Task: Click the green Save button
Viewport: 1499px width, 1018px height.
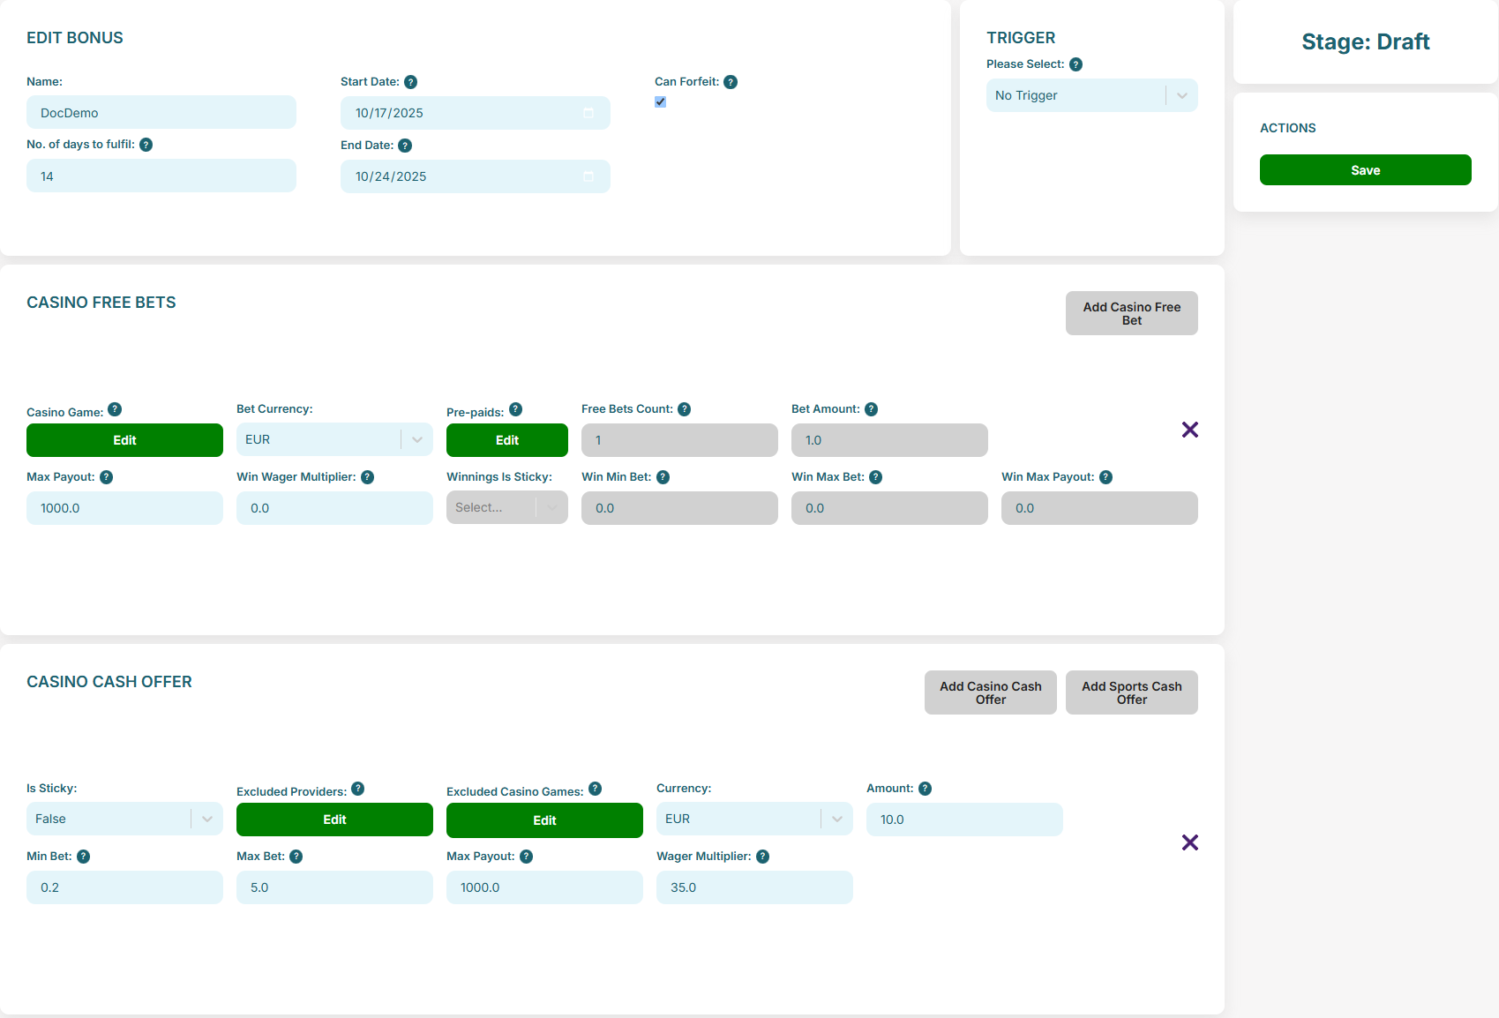Action: 1365,170
